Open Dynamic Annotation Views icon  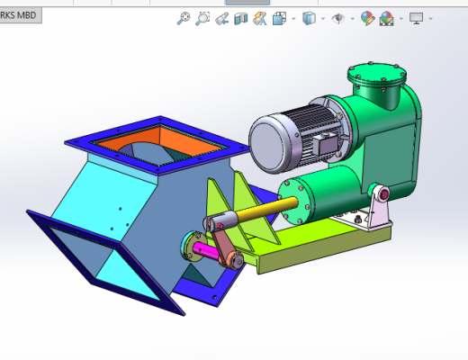[260, 19]
